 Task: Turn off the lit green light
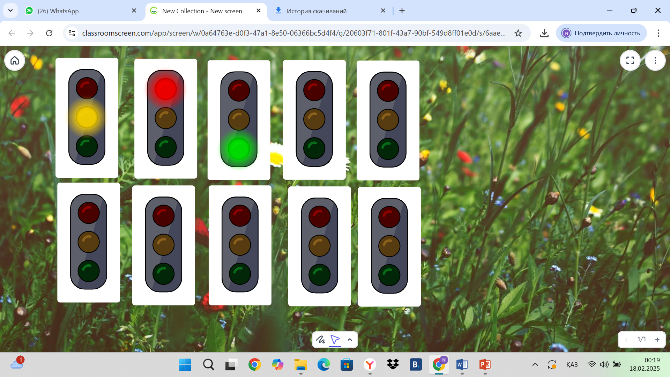[x=239, y=149]
